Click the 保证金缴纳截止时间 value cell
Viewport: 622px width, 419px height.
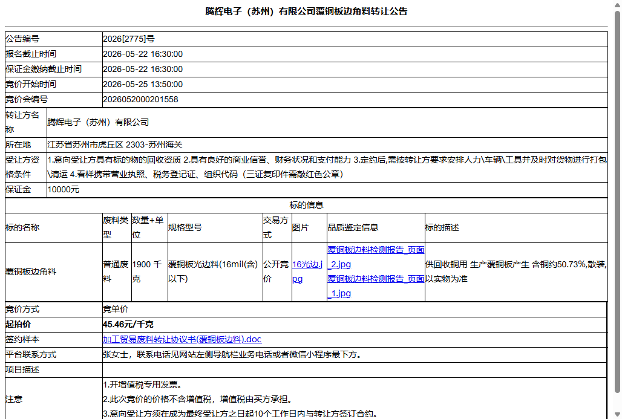(355, 69)
